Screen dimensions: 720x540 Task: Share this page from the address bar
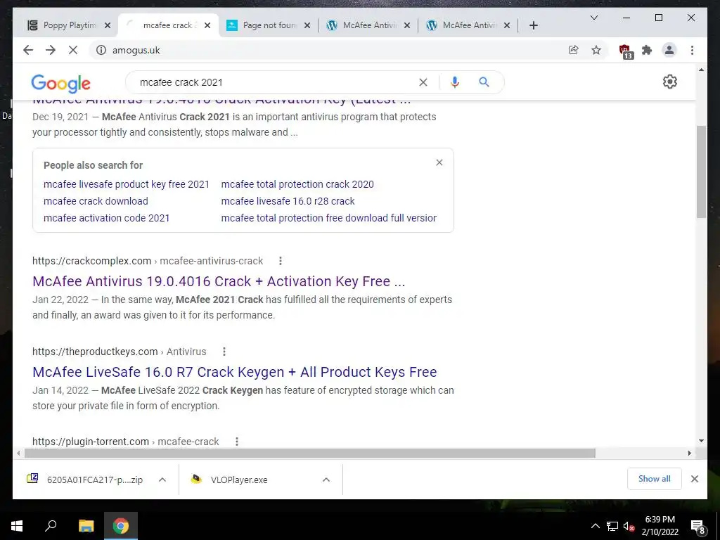point(574,50)
